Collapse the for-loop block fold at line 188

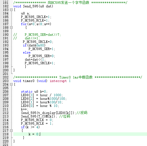click(x=11, y=28)
